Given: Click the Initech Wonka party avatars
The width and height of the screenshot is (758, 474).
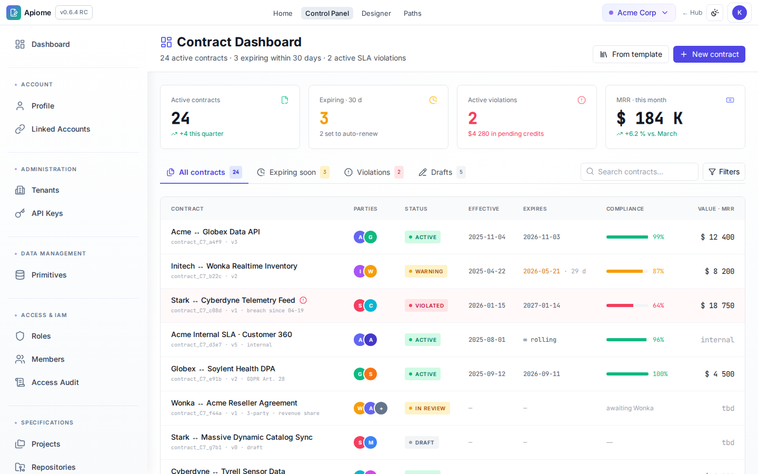Looking at the screenshot, I should click(365, 271).
